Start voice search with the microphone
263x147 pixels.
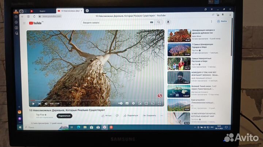point(168,22)
